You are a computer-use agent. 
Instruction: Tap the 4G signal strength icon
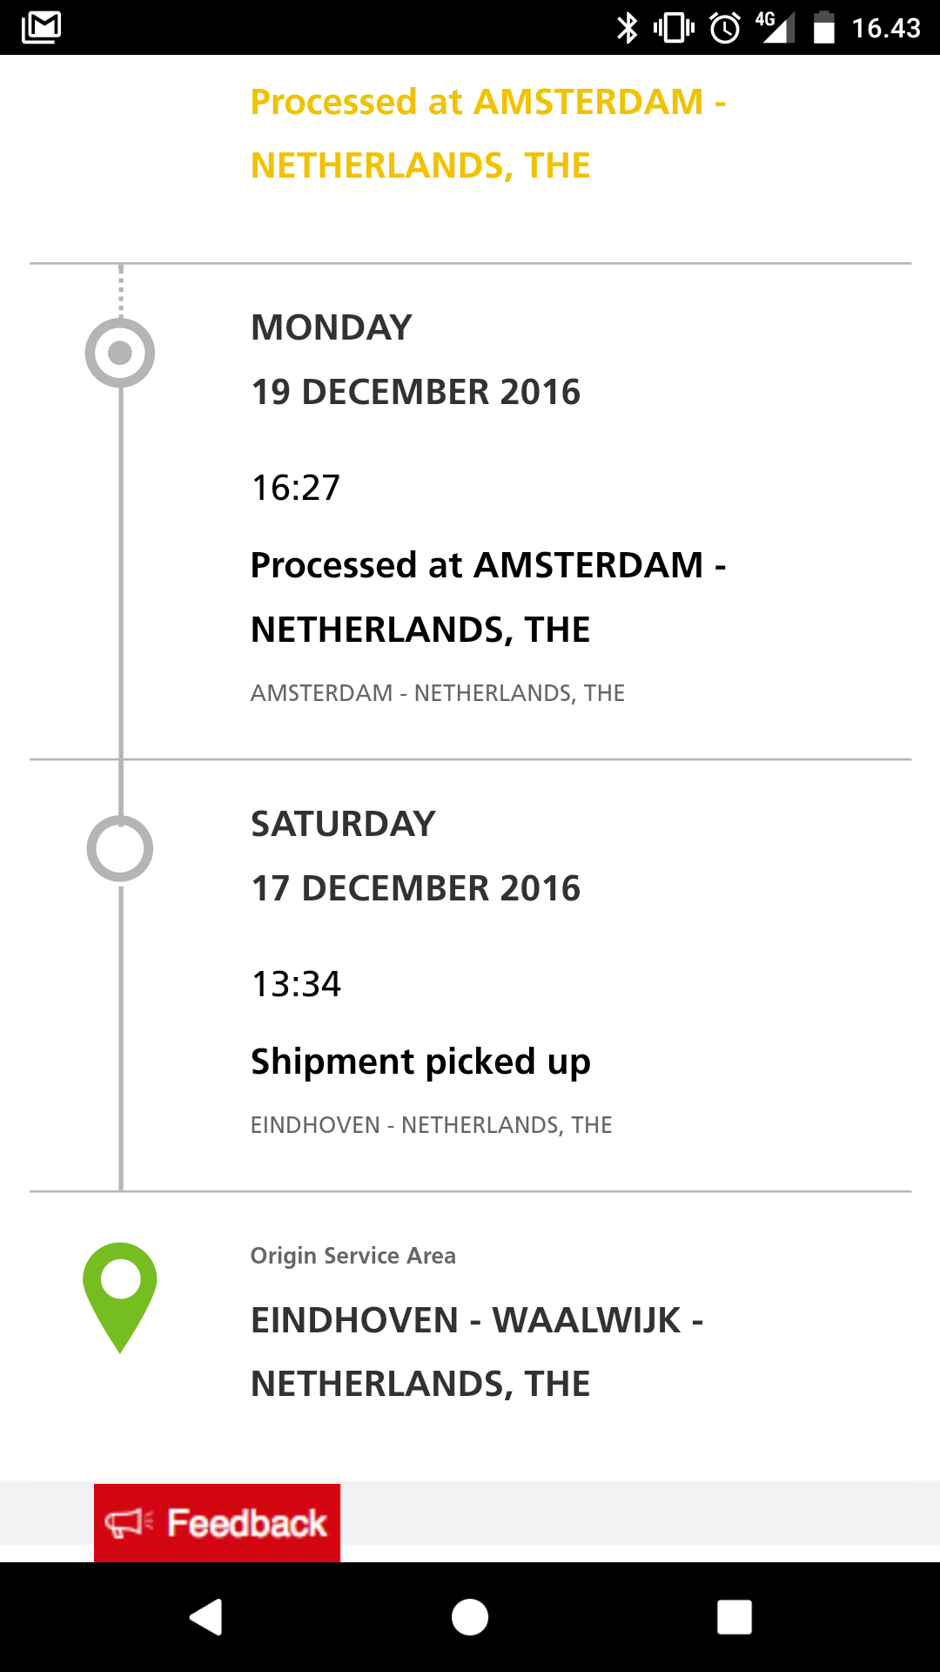pyautogui.click(x=775, y=27)
